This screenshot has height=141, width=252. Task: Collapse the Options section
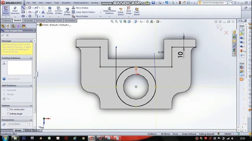(31, 106)
